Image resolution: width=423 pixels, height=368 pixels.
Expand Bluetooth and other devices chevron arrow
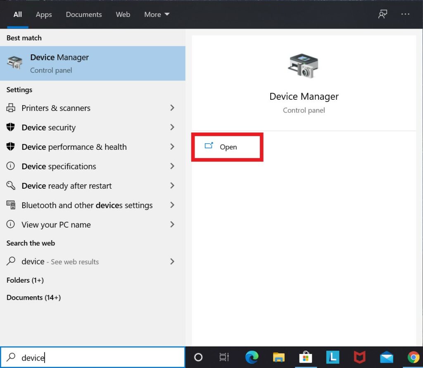pos(172,205)
